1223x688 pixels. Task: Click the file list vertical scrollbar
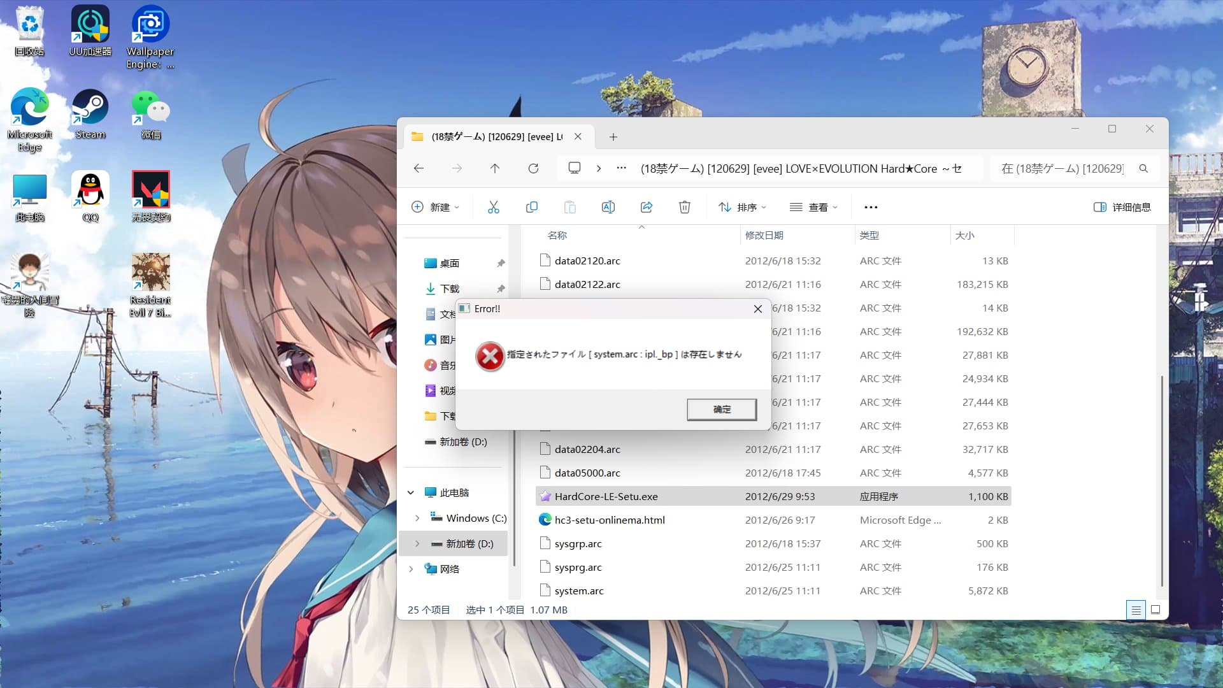click(x=1162, y=481)
